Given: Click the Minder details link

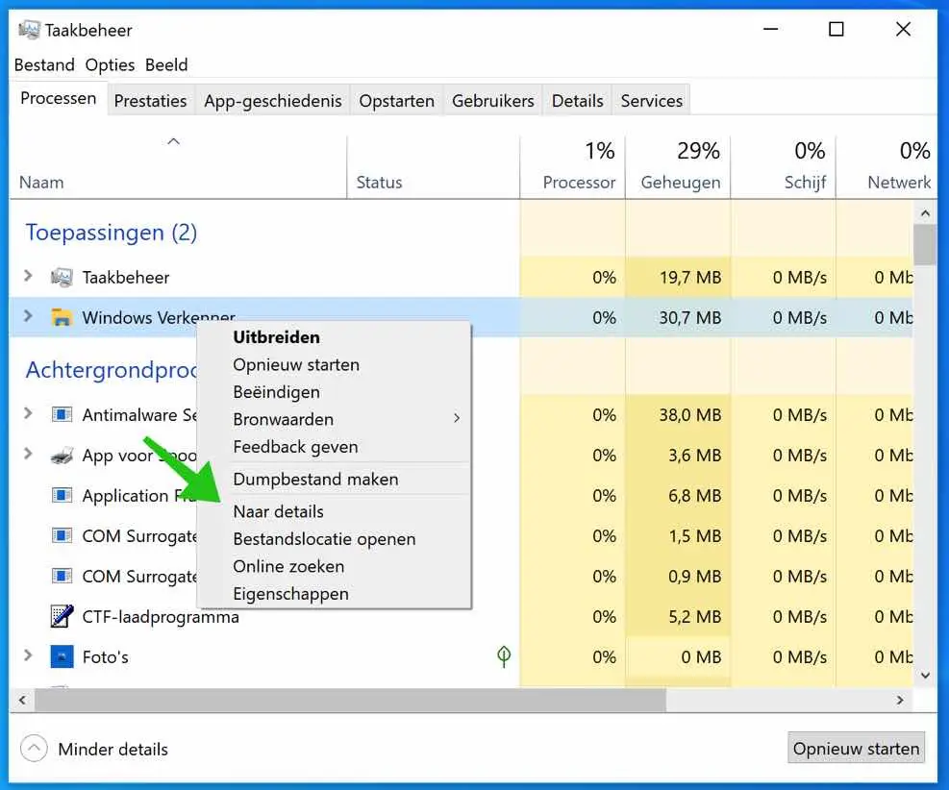Looking at the screenshot, I should 112,749.
